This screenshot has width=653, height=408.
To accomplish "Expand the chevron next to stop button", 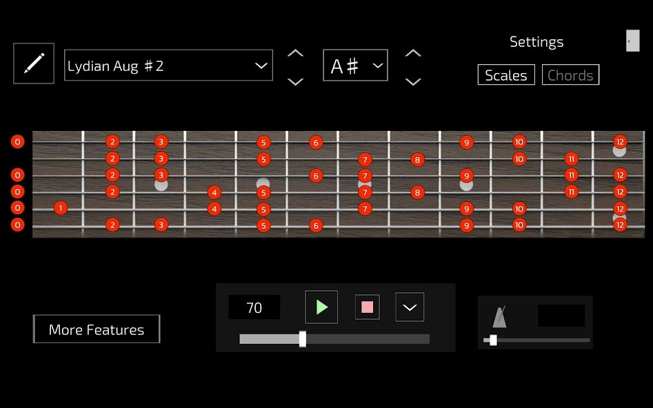I will tap(410, 307).
